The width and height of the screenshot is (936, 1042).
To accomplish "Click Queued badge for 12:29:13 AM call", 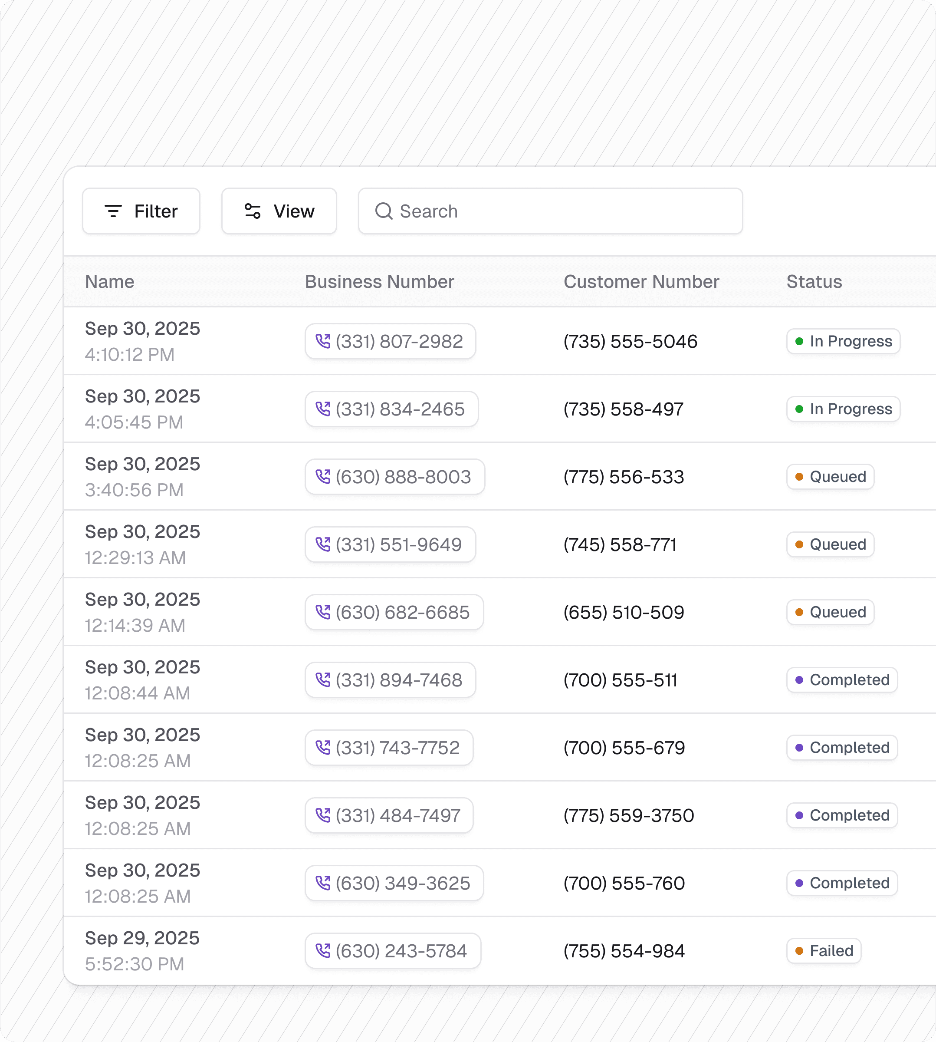I will (830, 544).
